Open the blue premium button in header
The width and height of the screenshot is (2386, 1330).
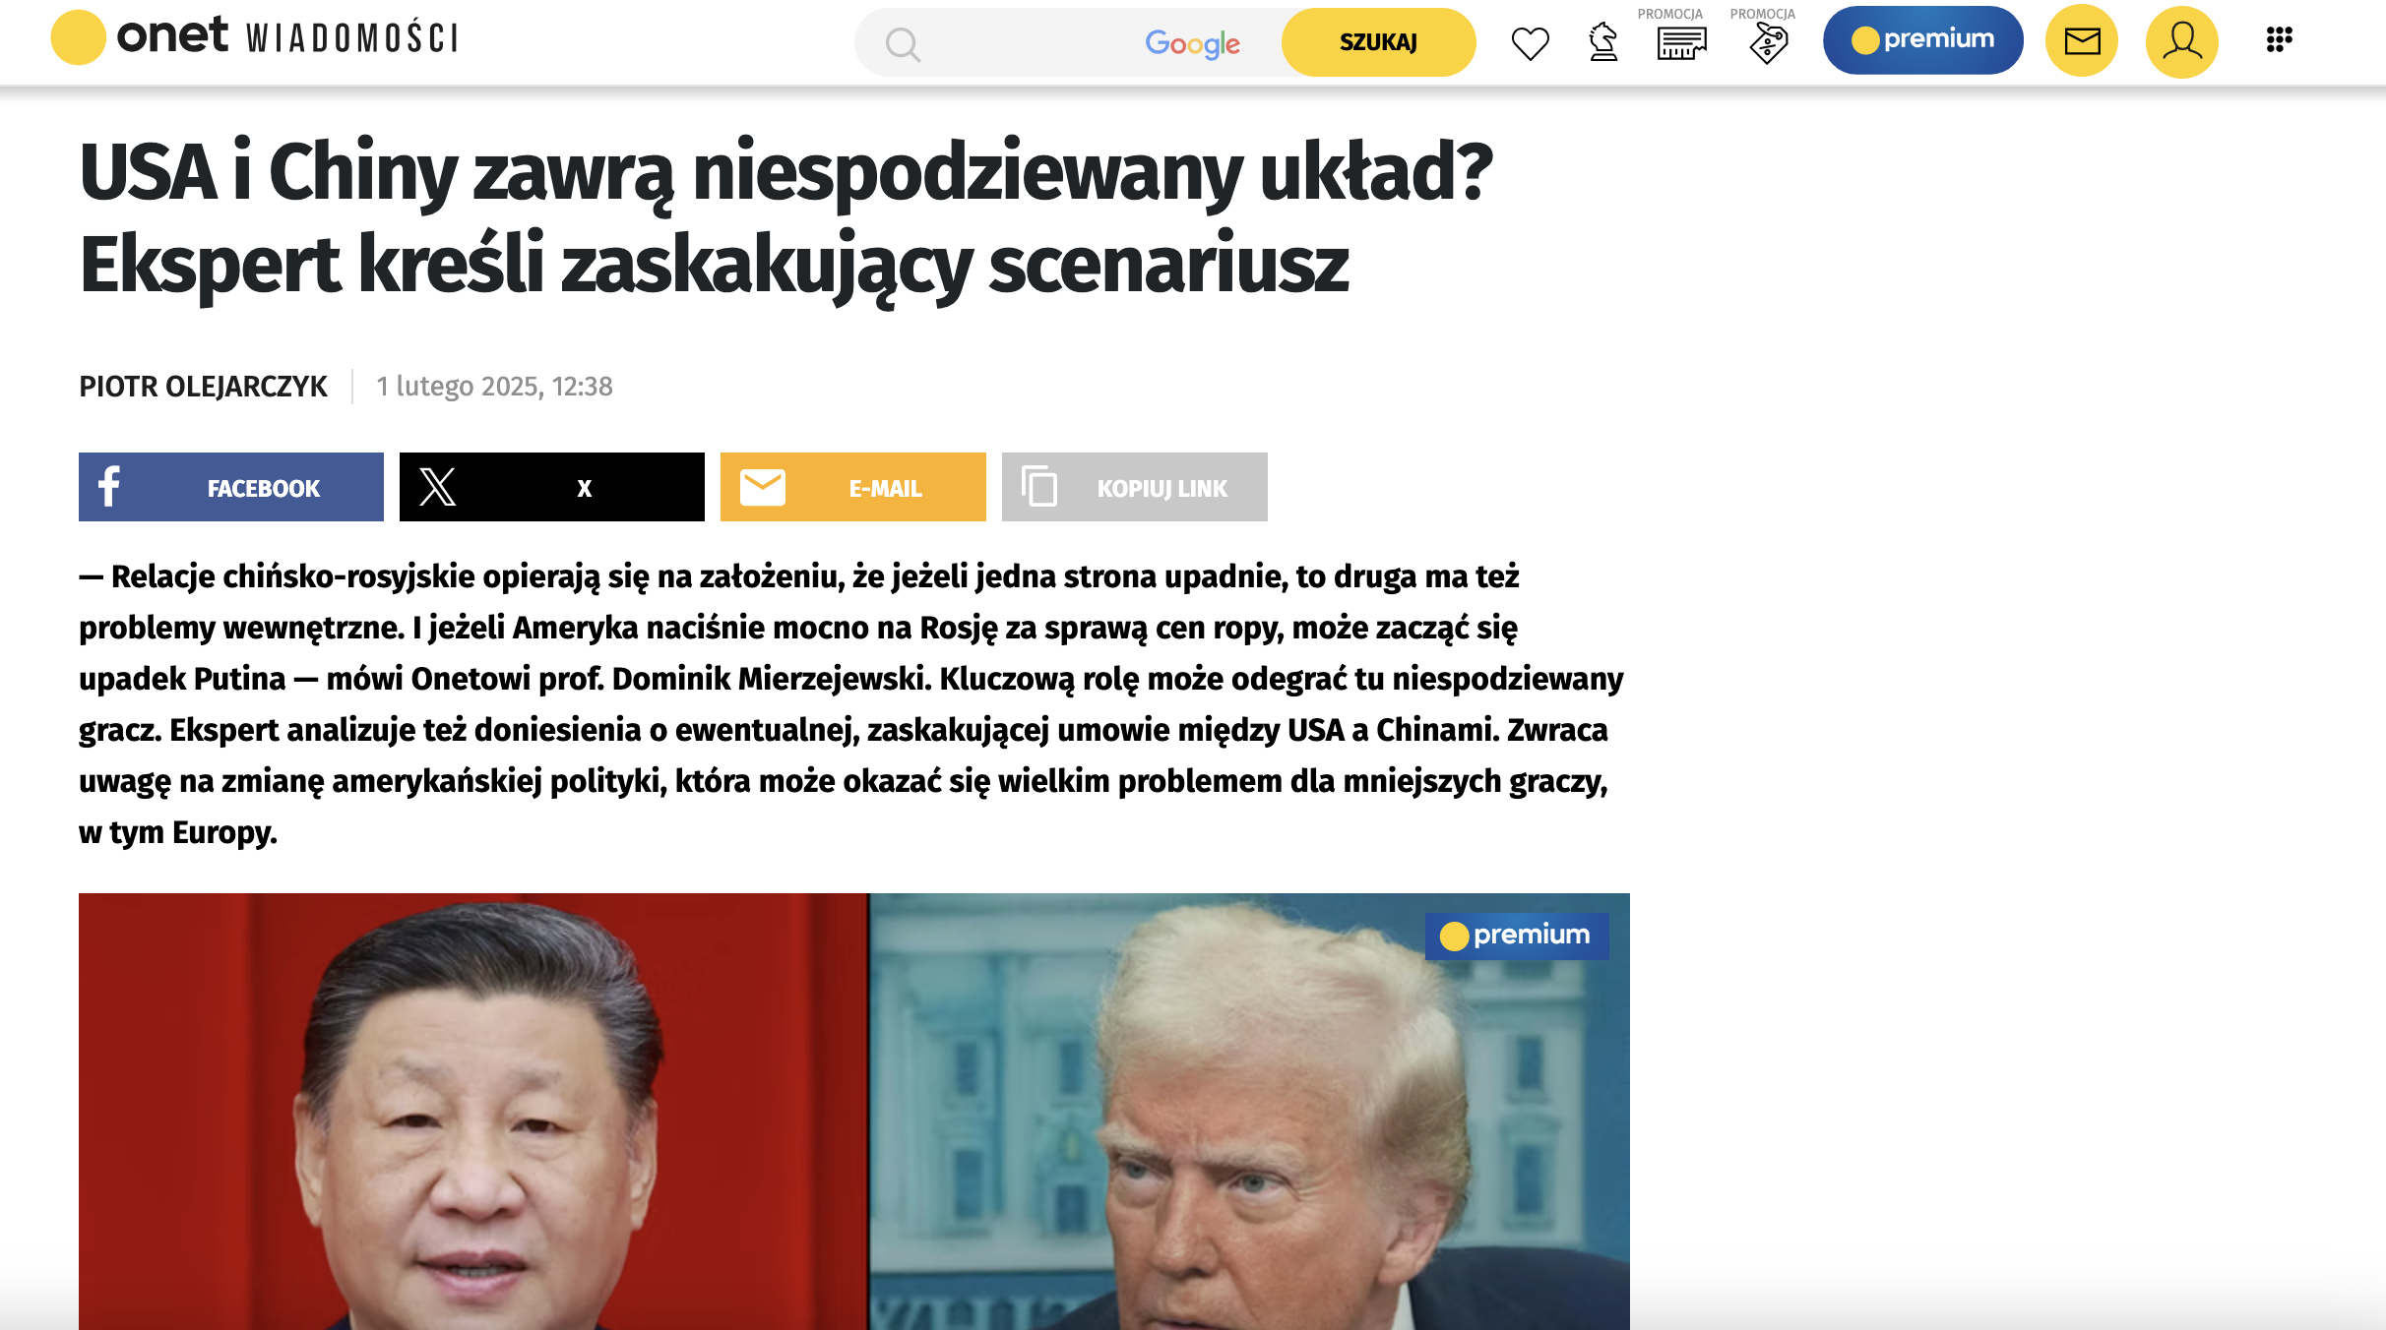pos(1922,40)
